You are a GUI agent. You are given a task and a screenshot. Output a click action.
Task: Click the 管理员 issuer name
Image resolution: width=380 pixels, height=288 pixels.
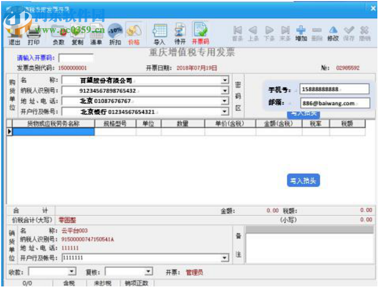(194, 272)
